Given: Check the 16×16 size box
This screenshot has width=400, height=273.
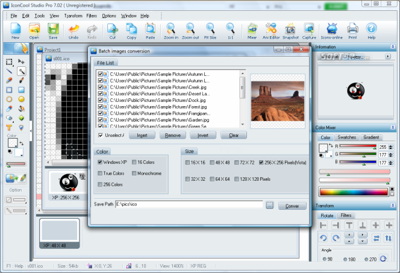Looking at the screenshot, I should (x=187, y=163).
